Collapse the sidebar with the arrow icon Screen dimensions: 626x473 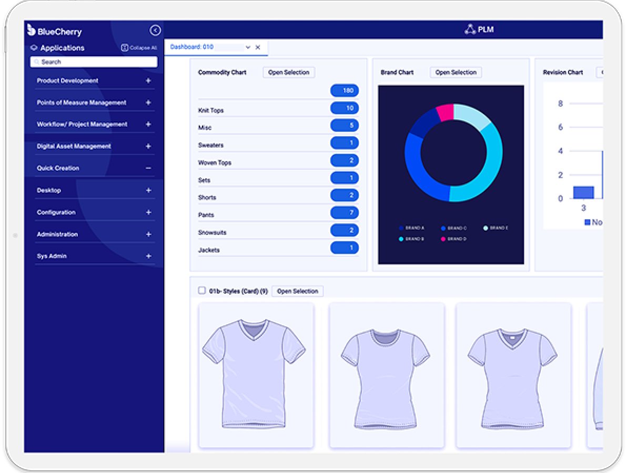pyautogui.click(x=155, y=30)
